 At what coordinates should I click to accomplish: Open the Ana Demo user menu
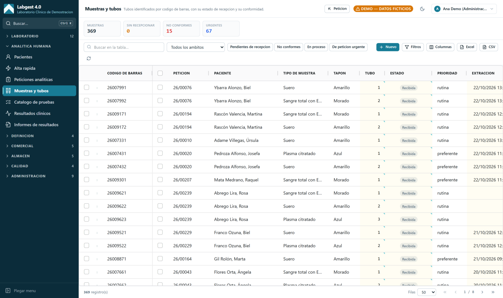pyautogui.click(x=464, y=9)
